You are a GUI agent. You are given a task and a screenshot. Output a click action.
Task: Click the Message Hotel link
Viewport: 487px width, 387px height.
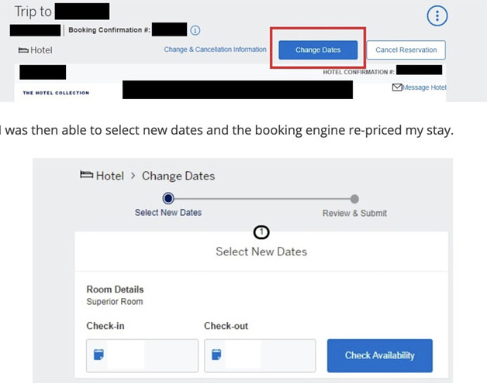point(424,87)
